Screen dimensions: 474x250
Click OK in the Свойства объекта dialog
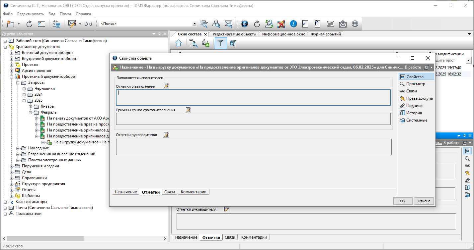click(403, 201)
